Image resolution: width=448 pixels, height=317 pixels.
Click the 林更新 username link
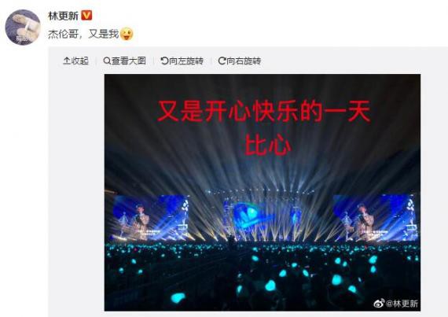click(x=63, y=16)
